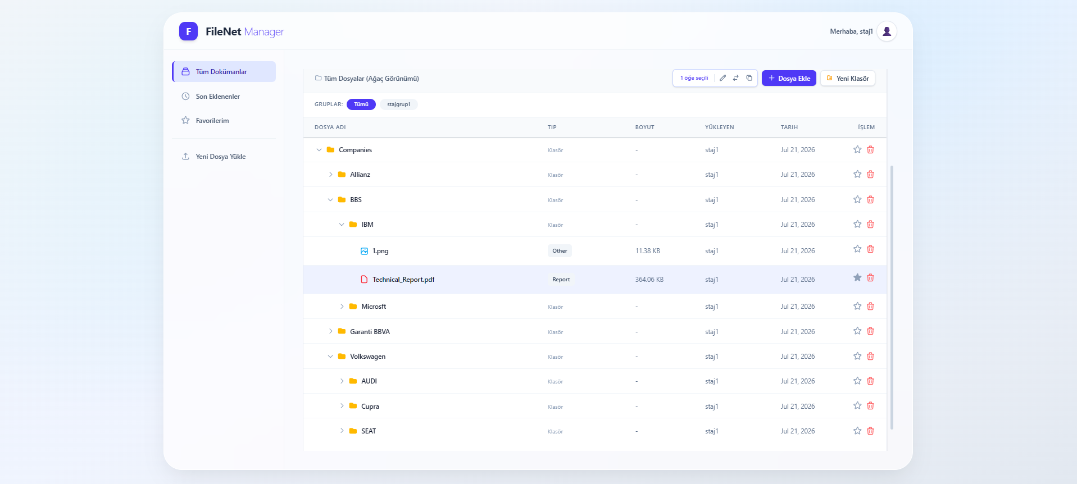This screenshot has width=1077, height=484.
Task: Click the Technical_Report.pdf file icon
Action: tap(364, 279)
